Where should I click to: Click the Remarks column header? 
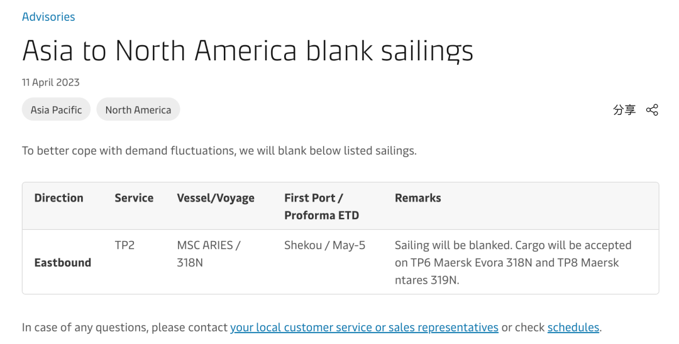[418, 198]
